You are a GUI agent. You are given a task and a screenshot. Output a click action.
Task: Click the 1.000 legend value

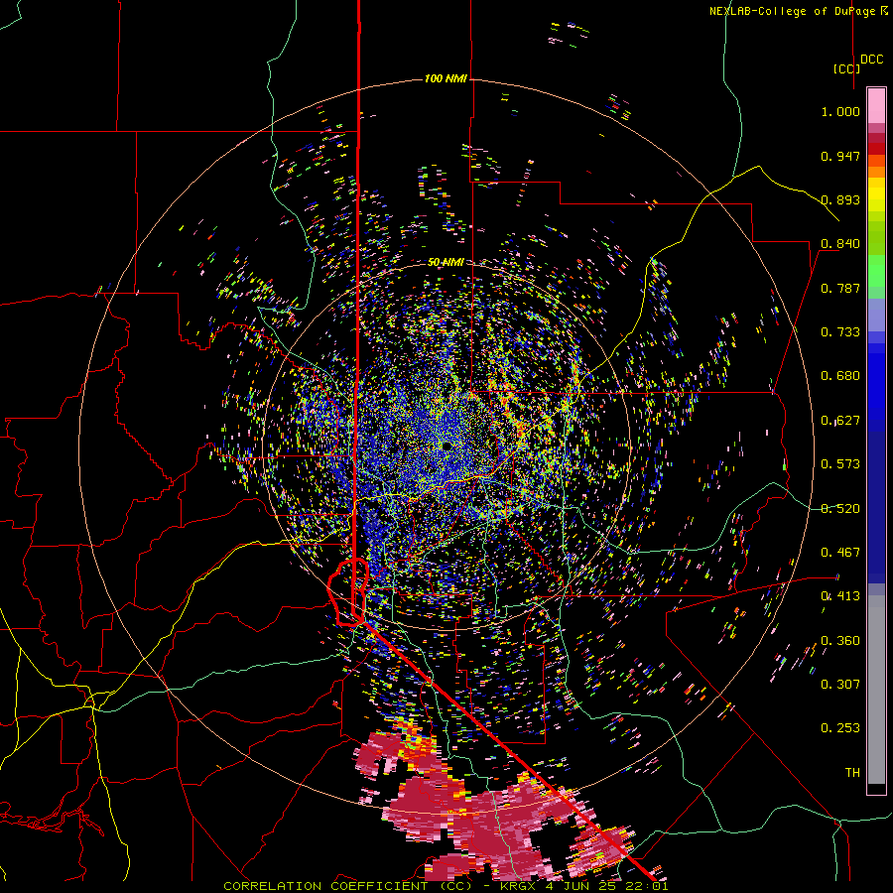tap(840, 111)
